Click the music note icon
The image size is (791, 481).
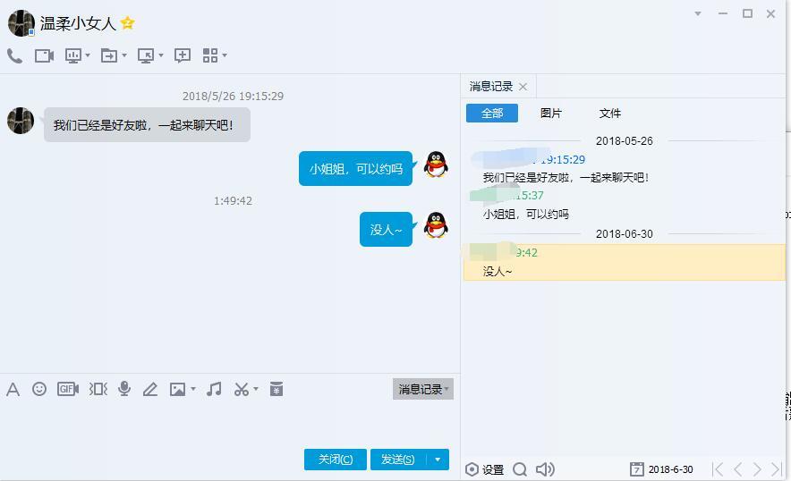click(x=214, y=389)
